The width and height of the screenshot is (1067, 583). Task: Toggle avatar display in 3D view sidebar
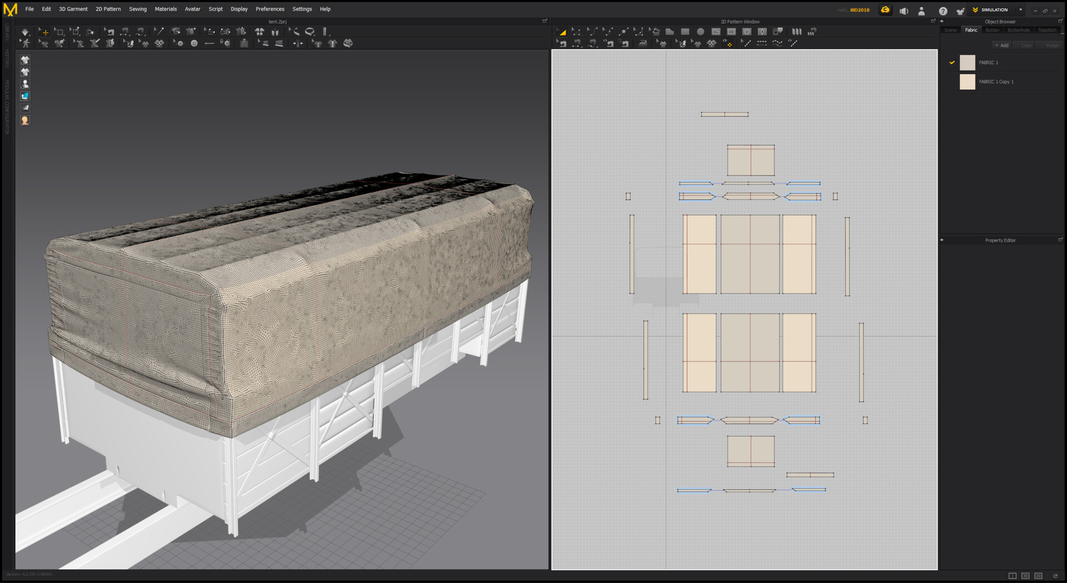click(25, 84)
